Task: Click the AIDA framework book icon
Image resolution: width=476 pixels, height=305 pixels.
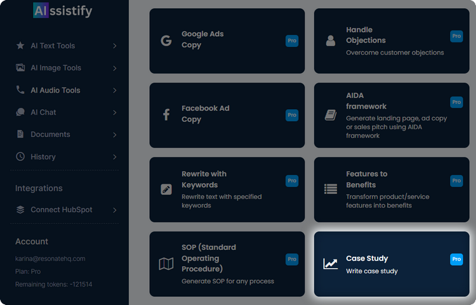Action: 331,115
